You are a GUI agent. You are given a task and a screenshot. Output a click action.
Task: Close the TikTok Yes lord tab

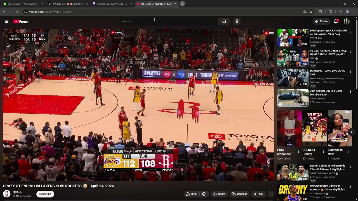pyautogui.click(x=87, y=4)
